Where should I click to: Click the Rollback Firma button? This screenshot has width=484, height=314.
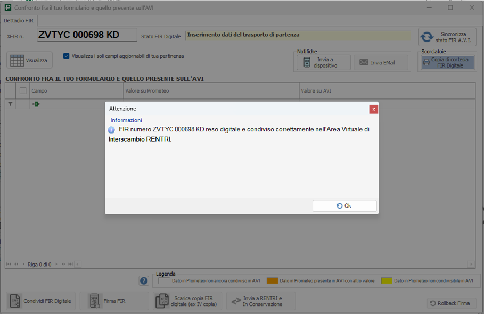(452, 303)
